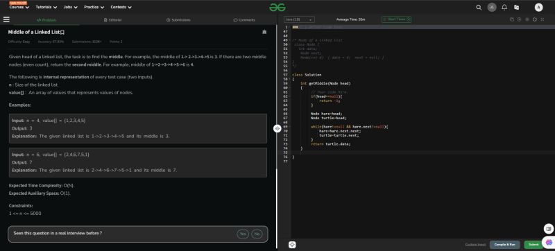Click the editor theme icon in toolbar
555x251 pixels.
(x=527, y=19)
